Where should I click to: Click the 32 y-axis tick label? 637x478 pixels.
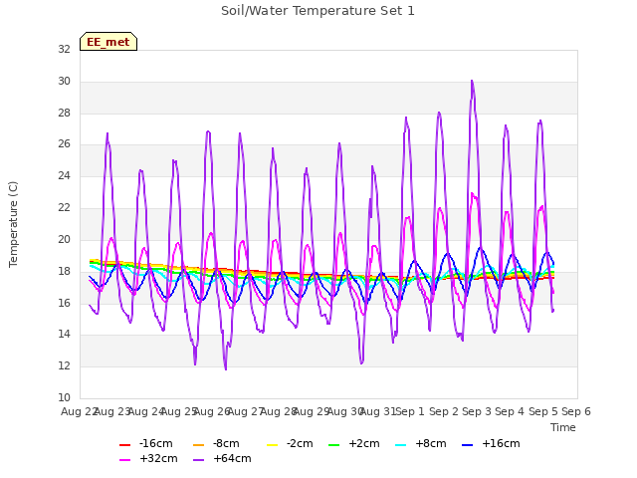64,49
